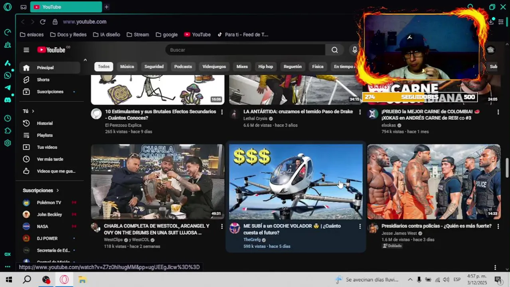Select the Mixes filter chip
Viewport: 510px width, 287px height.
tap(242, 67)
